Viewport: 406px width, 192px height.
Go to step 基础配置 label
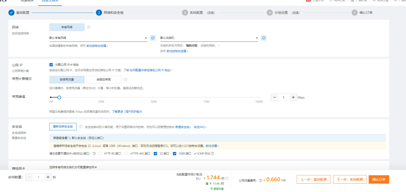tap(23, 12)
